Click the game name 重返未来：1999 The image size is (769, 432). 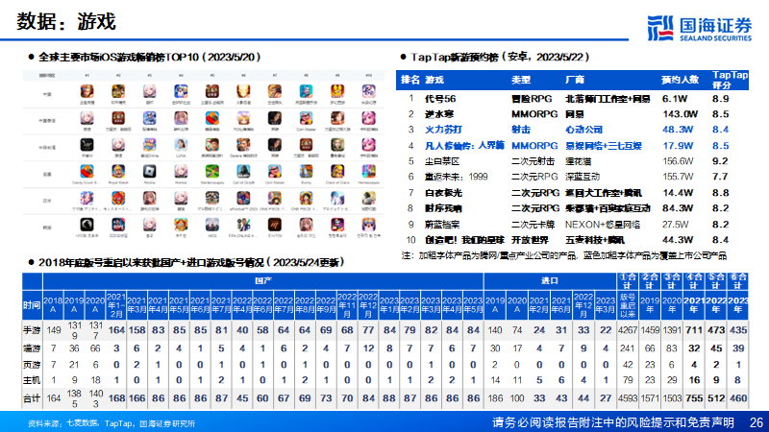click(456, 177)
